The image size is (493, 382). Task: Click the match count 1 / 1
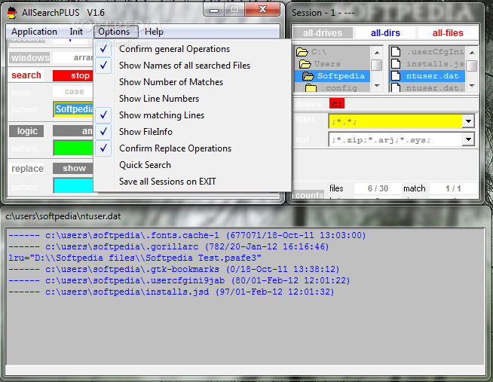[x=453, y=188]
